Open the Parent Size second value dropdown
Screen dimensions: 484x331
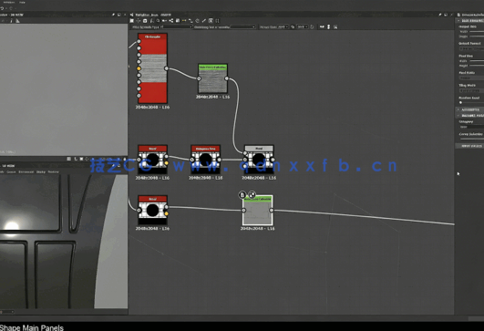303,26
